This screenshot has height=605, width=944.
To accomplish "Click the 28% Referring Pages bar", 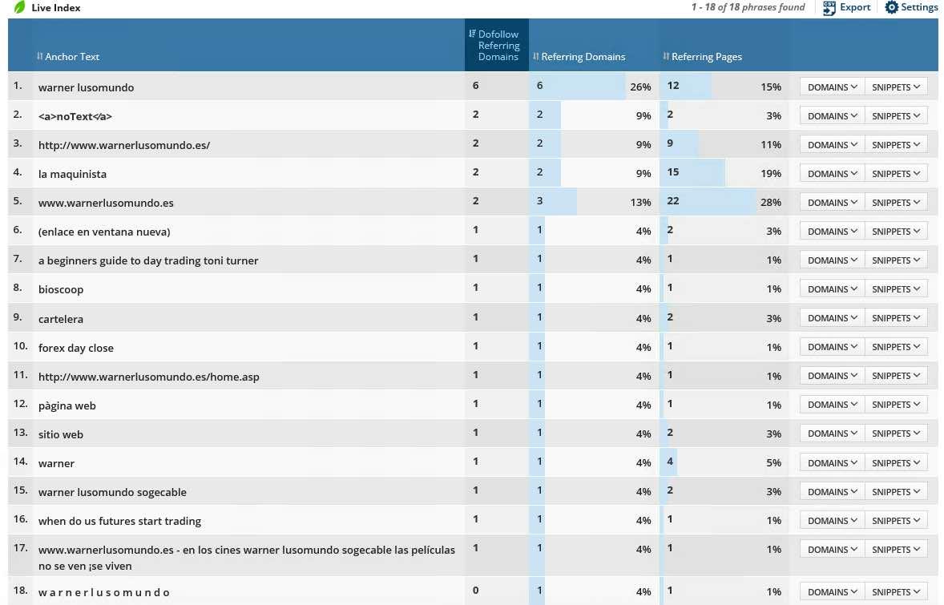I will click(x=708, y=202).
